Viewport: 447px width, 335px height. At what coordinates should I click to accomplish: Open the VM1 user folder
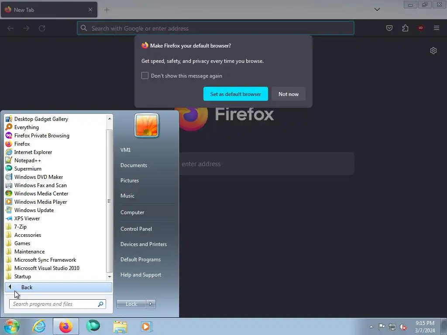125,150
